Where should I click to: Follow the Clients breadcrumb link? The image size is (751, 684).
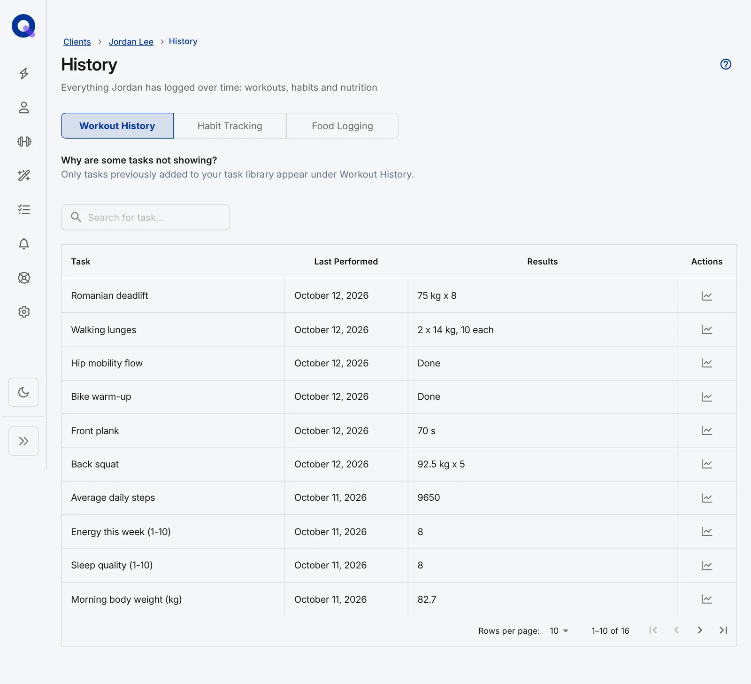point(77,42)
